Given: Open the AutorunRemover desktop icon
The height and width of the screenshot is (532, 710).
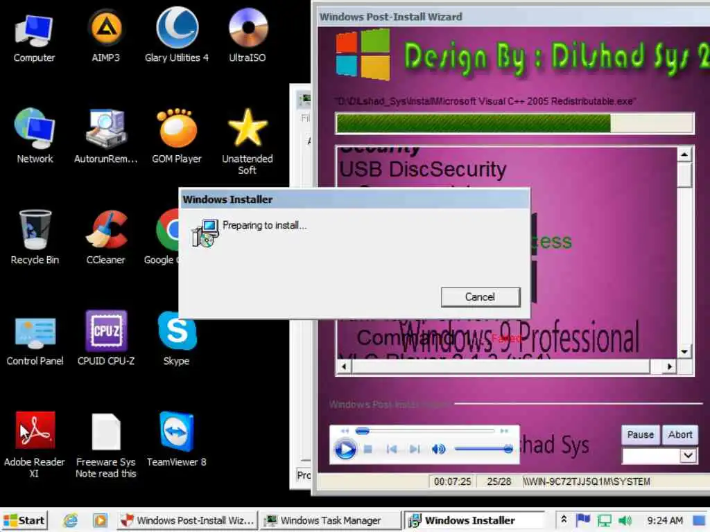Looking at the screenshot, I should click(105, 136).
